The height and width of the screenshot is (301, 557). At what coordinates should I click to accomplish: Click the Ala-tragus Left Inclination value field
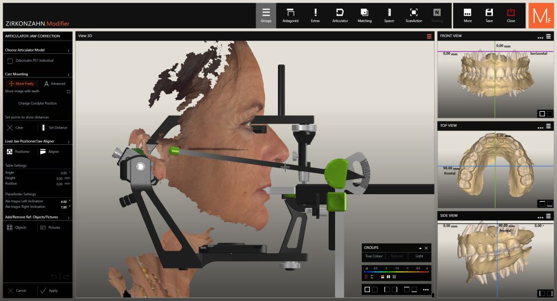[64, 201]
